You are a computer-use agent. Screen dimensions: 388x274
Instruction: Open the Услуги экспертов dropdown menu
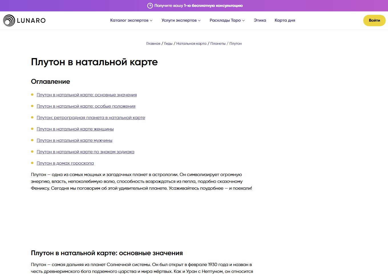click(x=181, y=21)
